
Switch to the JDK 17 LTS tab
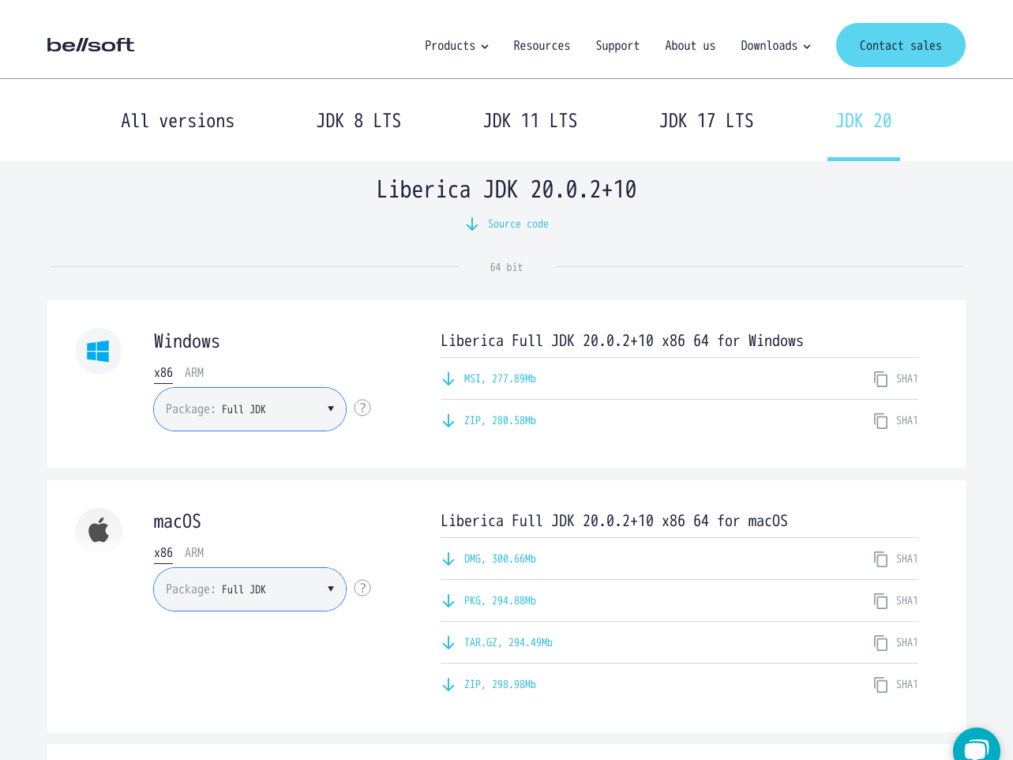tap(706, 121)
